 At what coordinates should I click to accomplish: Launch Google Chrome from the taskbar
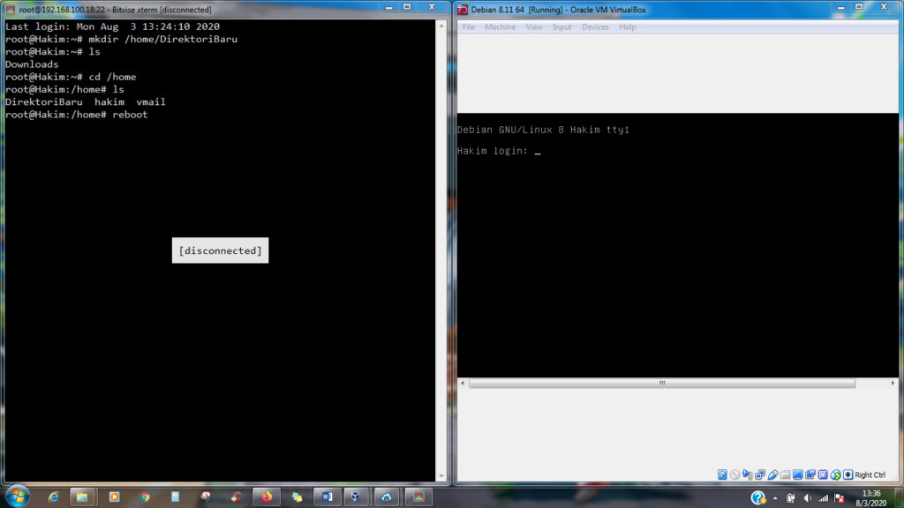tap(145, 497)
